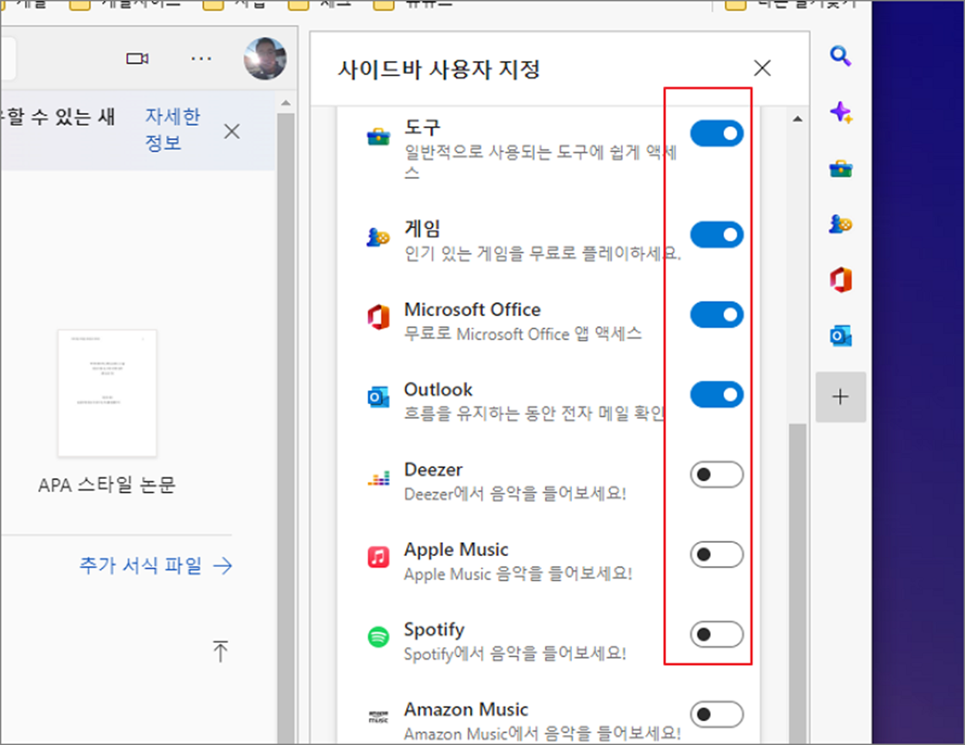Enable the Deezer toggle
The width and height of the screenshot is (965, 745).
click(x=716, y=474)
